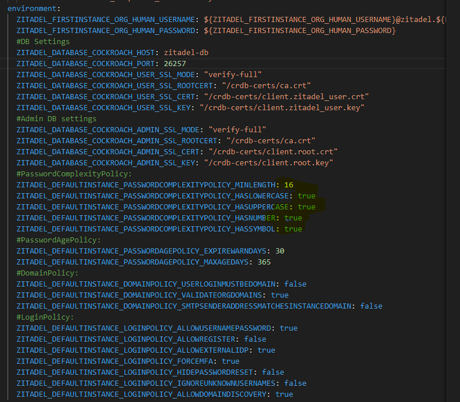Click IGNOREUNKNOWNUSERNAMES false value

[295, 383]
